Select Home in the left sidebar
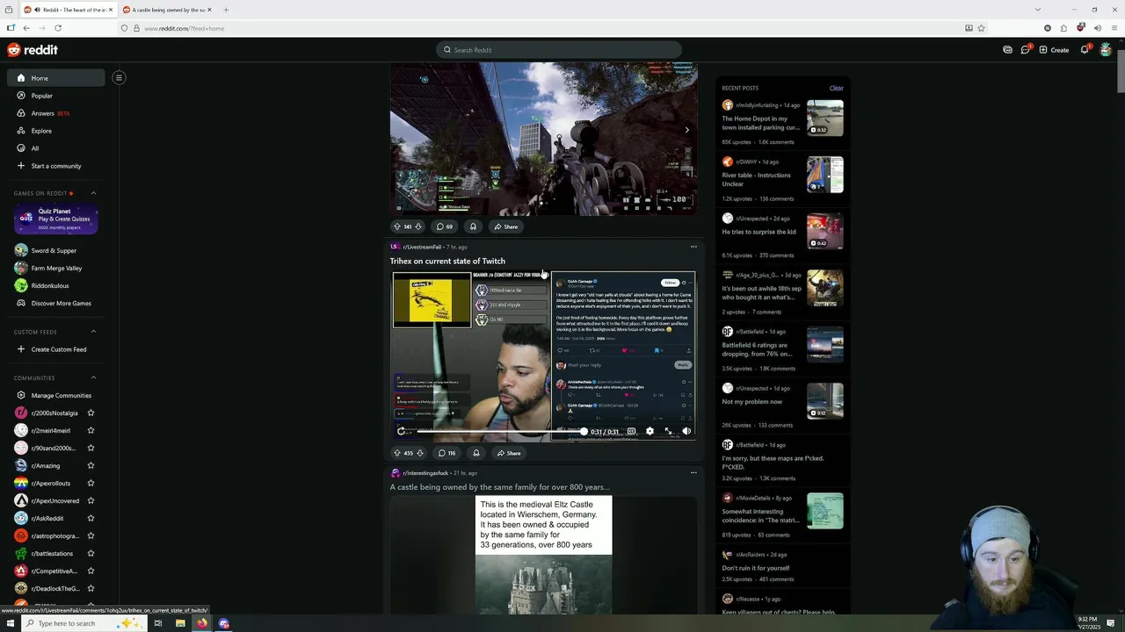This screenshot has height=632, width=1125. [x=55, y=78]
